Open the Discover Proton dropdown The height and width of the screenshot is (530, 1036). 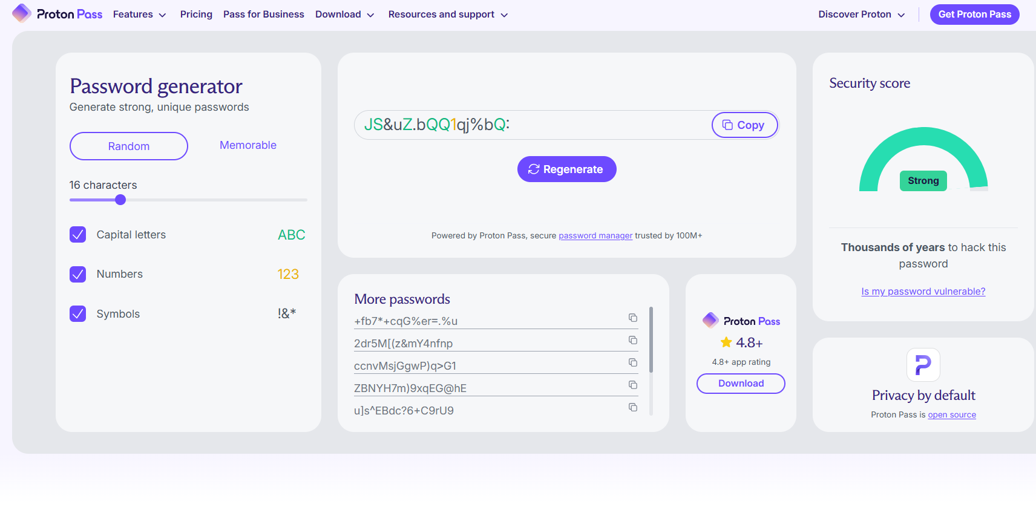(862, 15)
